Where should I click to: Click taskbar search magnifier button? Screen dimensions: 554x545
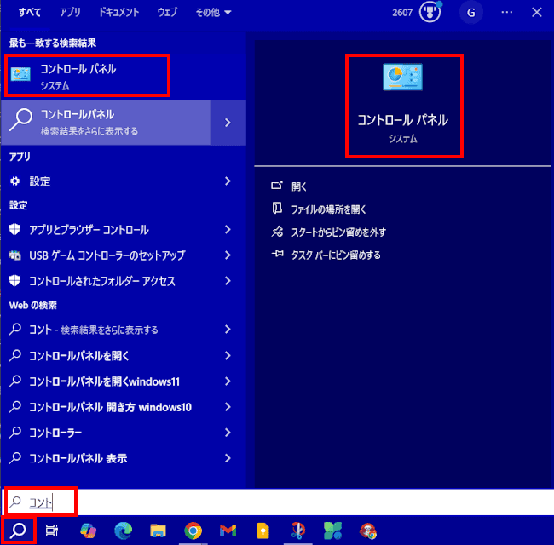click(x=18, y=531)
